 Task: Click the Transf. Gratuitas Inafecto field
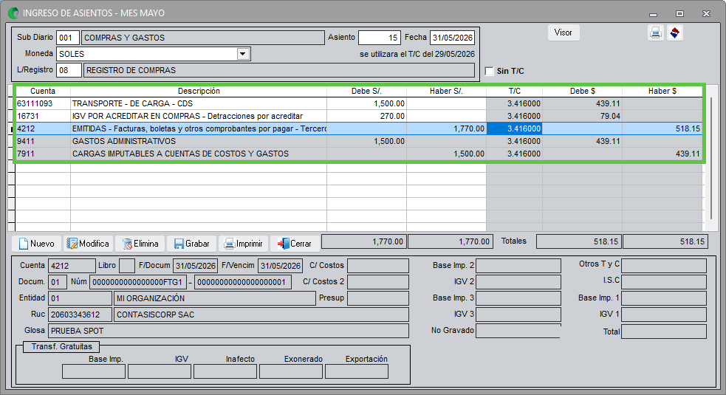click(225, 371)
